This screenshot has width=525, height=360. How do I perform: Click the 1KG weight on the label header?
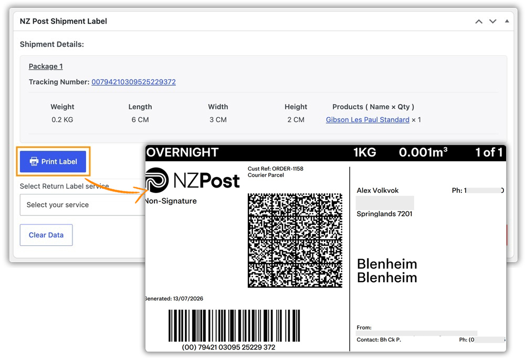pos(365,152)
